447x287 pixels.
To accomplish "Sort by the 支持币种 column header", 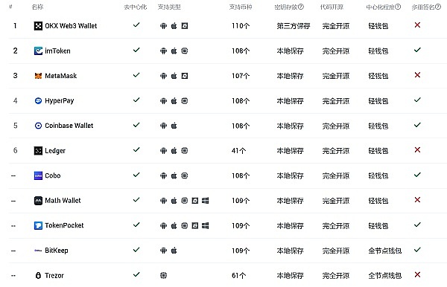I will coord(241,7).
